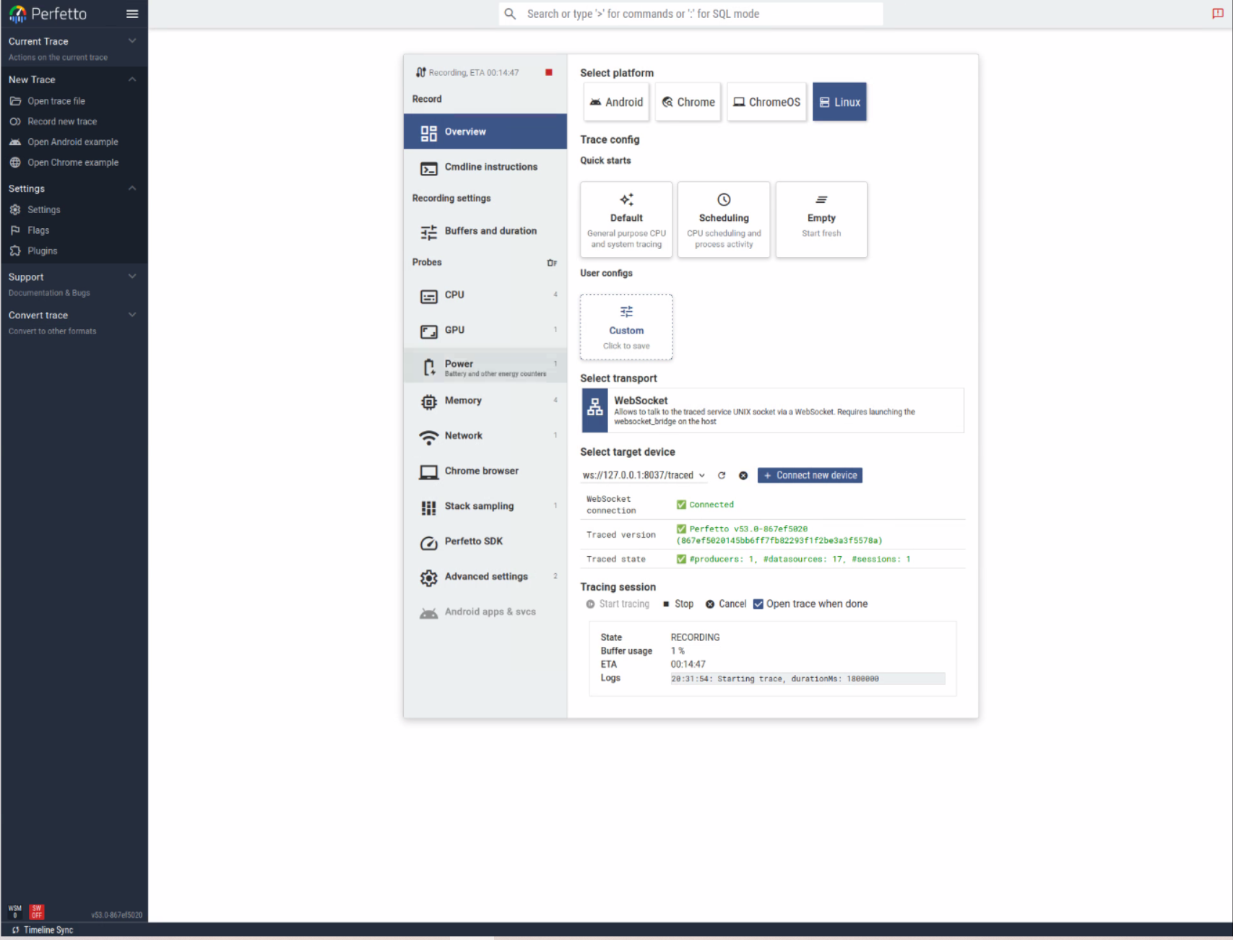Image resolution: width=1233 pixels, height=940 pixels.
Task: Expand the Current Trace section
Action: tap(132, 41)
